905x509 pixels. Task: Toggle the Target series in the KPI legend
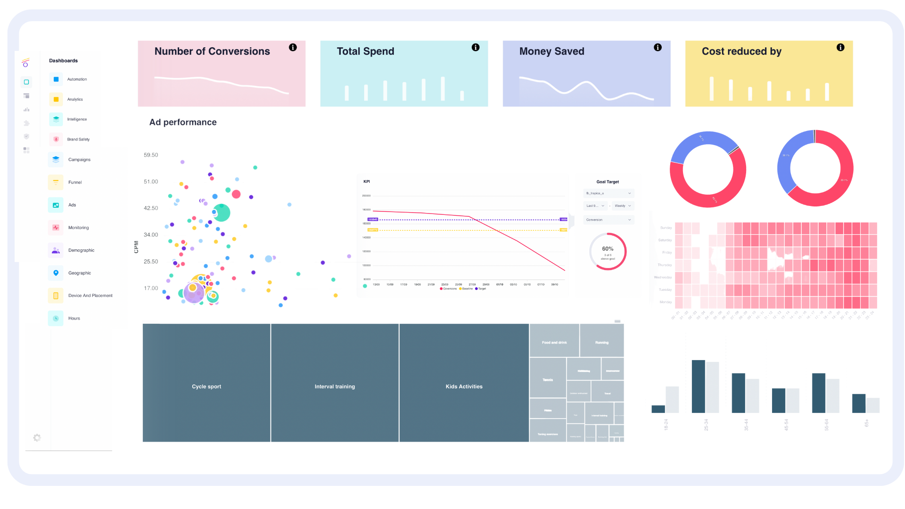(481, 289)
